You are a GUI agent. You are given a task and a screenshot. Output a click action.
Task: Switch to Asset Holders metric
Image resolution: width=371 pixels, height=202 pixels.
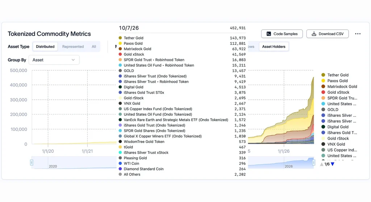[x=274, y=47]
